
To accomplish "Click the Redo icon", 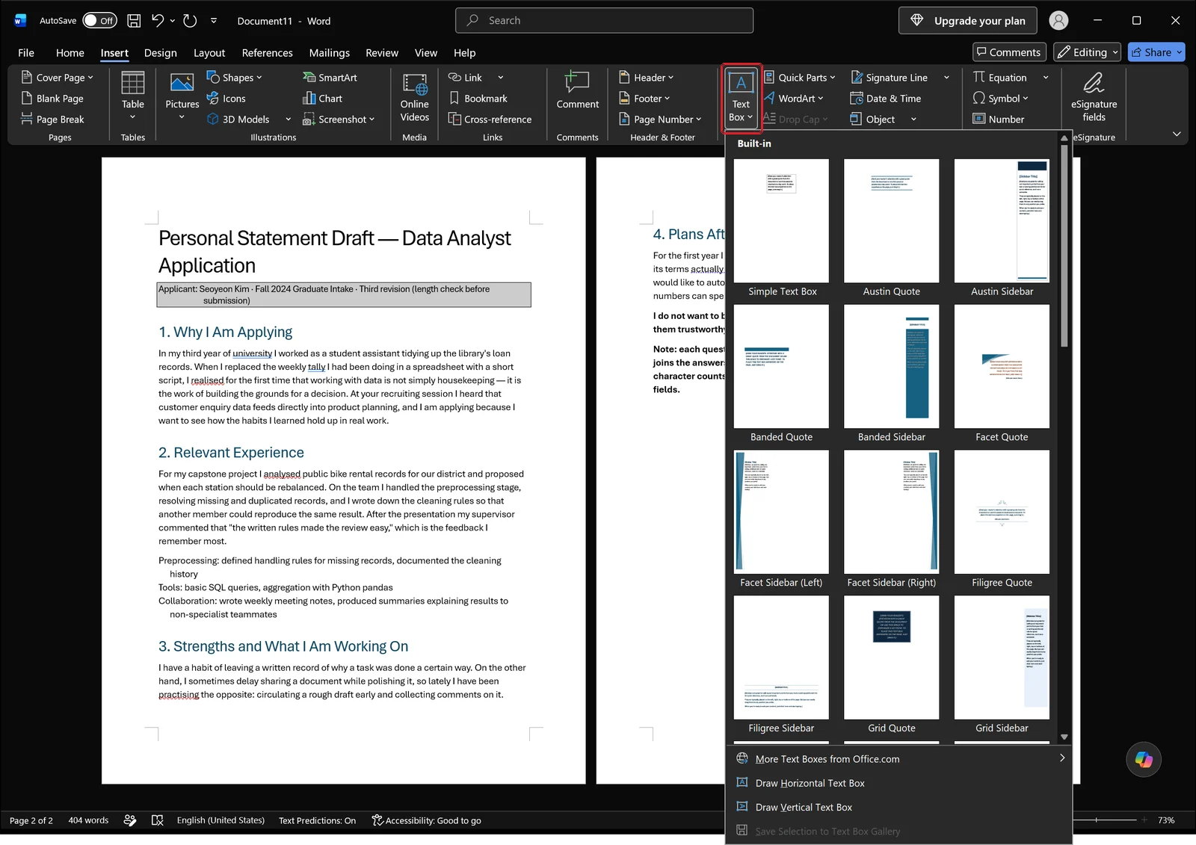I will pos(190,21).
